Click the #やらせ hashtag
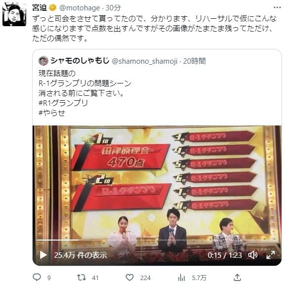The height and width of the screenshot is (285, 285). coord(52,113)
